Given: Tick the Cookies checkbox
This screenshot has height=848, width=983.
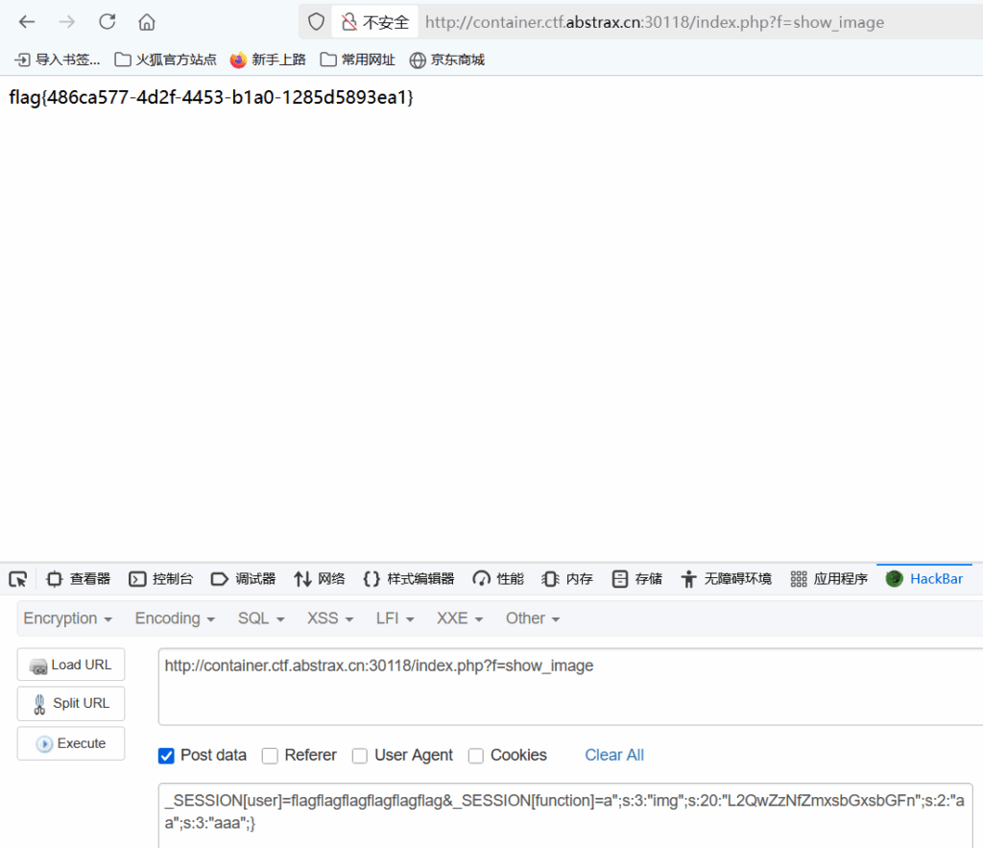Looking at the screenshot, I should pos(476,756).
